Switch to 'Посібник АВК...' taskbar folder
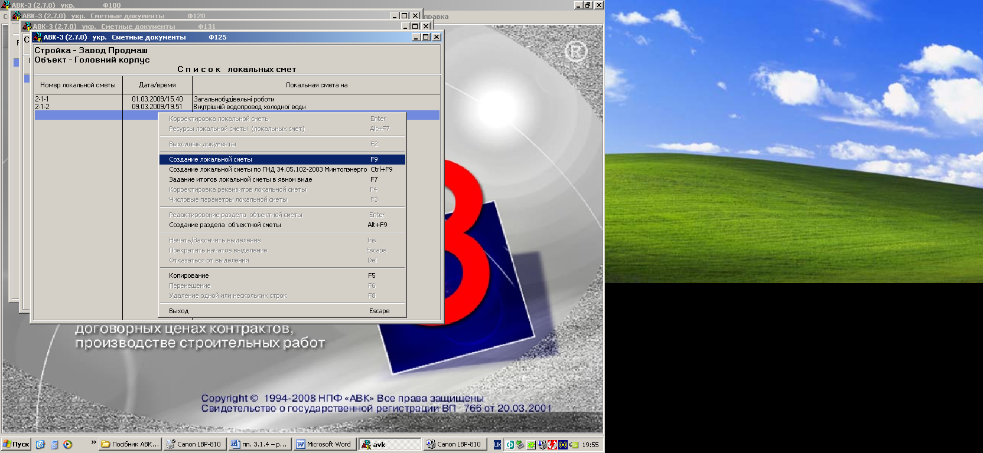Viewport: 983px width, 453px height. pyautogui.click(x=130, y=444)
